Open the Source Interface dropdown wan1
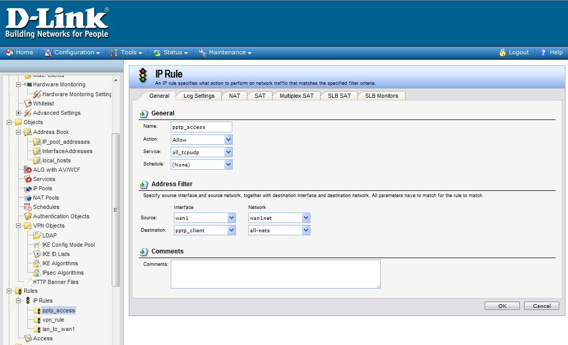 point(205,218)
